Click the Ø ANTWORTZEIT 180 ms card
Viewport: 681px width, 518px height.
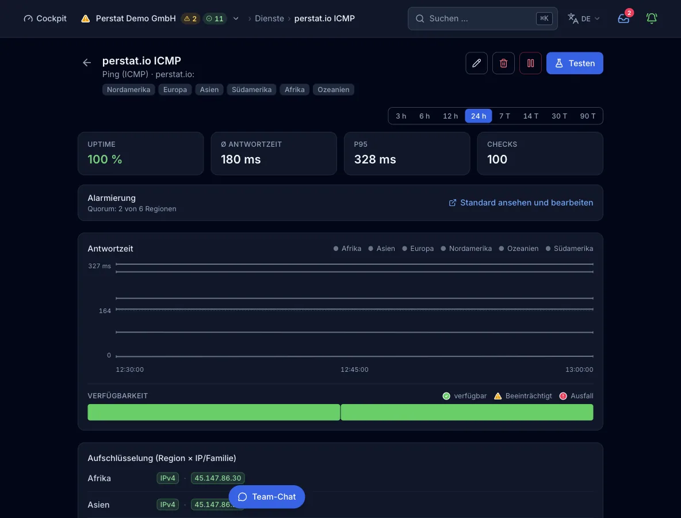click(274, 154)
